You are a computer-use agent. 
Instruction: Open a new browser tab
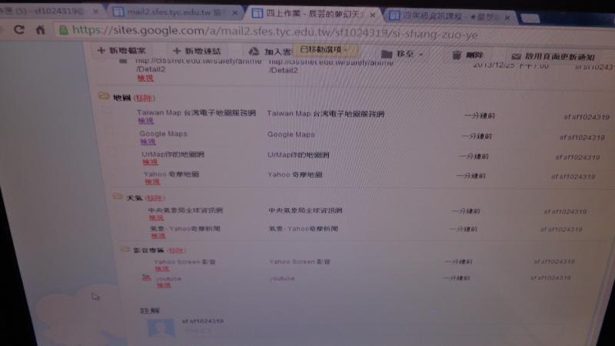coord(530,18)
